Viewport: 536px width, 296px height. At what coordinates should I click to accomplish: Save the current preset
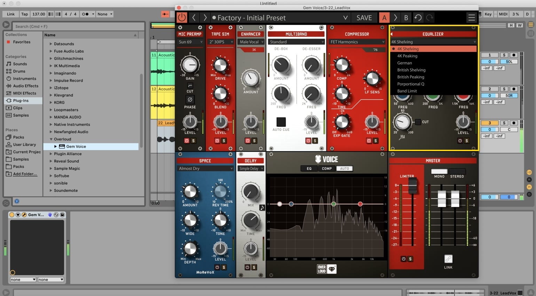coord(364,18)
